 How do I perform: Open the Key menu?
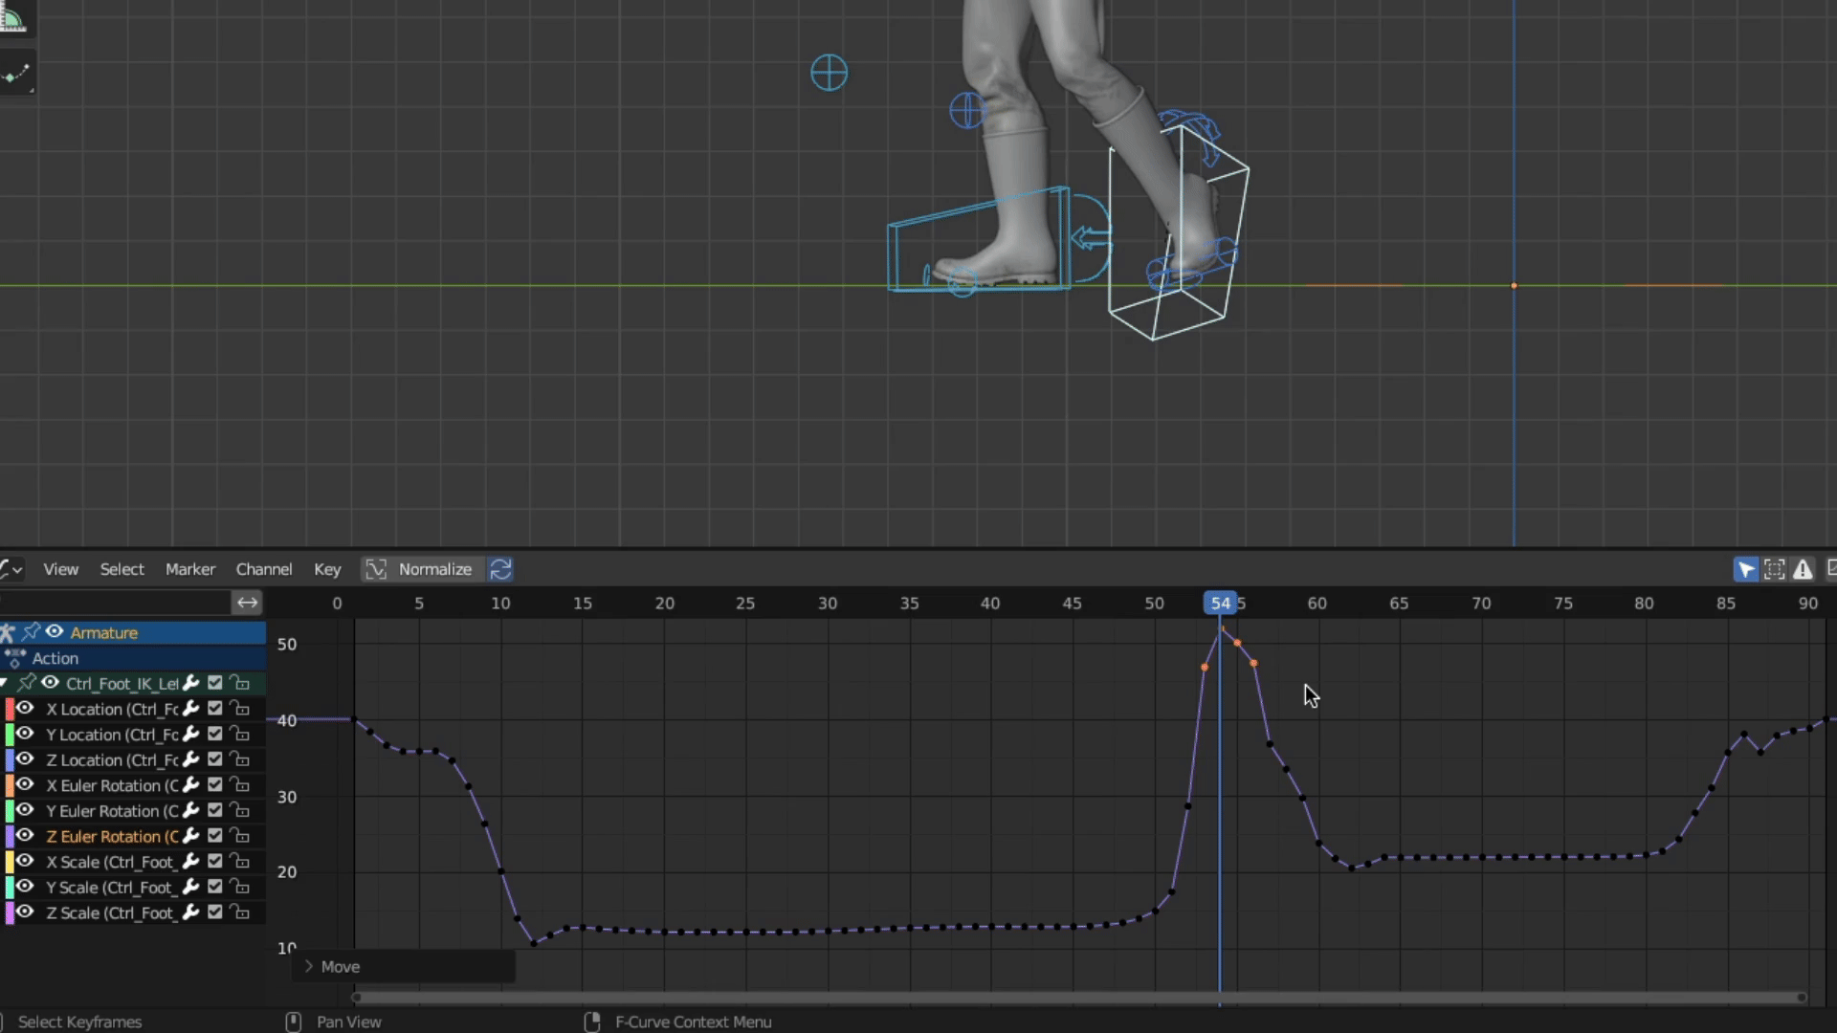pyautogui.click(x=327, y=569)
